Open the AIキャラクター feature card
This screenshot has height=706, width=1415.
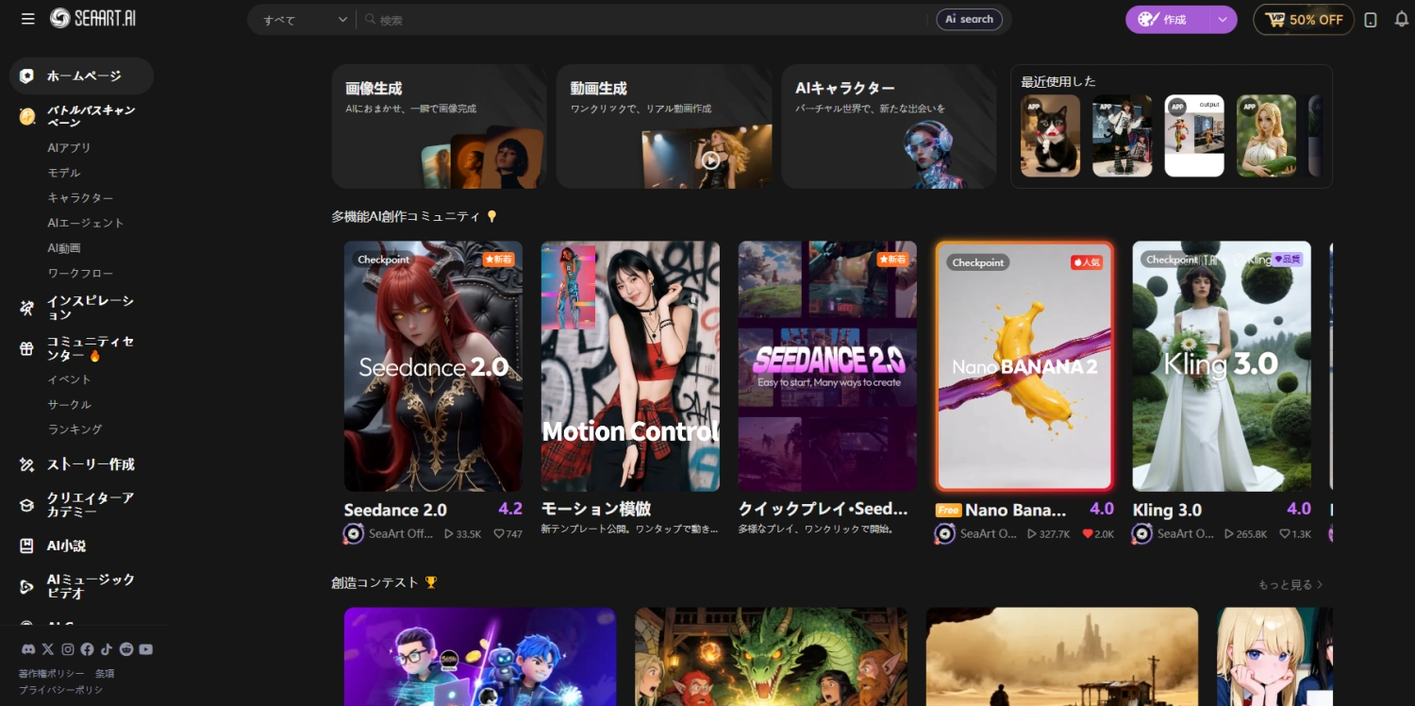[x=889, y=126]
